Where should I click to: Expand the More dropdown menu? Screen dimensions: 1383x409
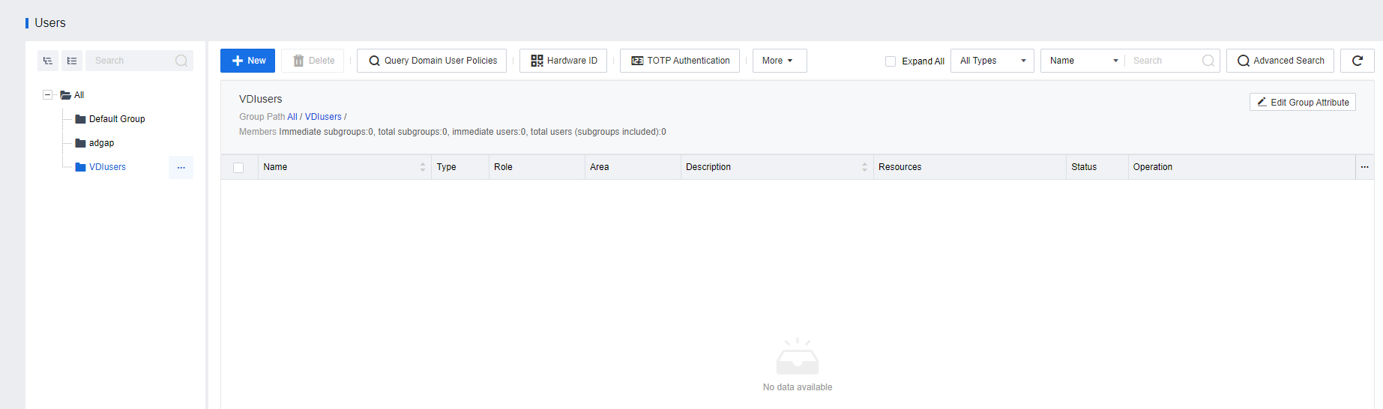click(x=779, y=61)
